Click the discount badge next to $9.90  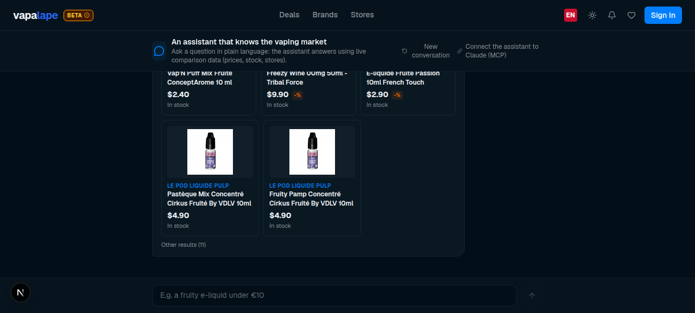(298, 95)
